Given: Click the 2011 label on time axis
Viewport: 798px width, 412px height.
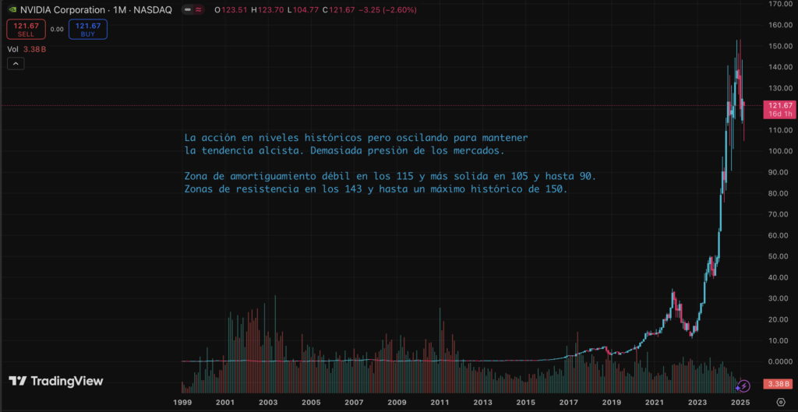Looking at the screenshot, I should tap(440, 402).
